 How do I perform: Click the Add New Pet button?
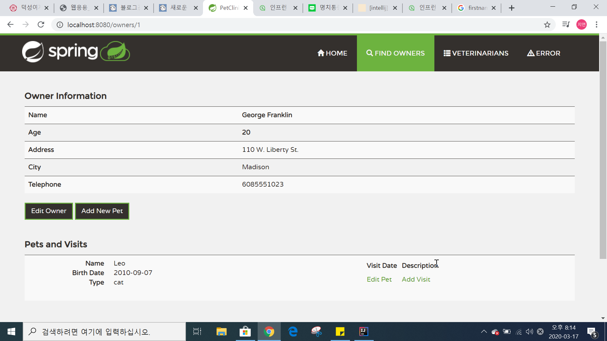coord(102,211)
